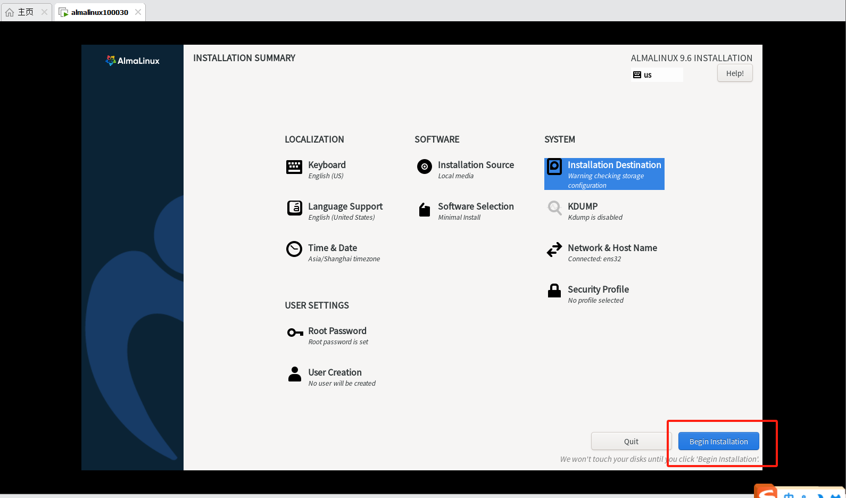Open the Help! button

tap(735, 73)
